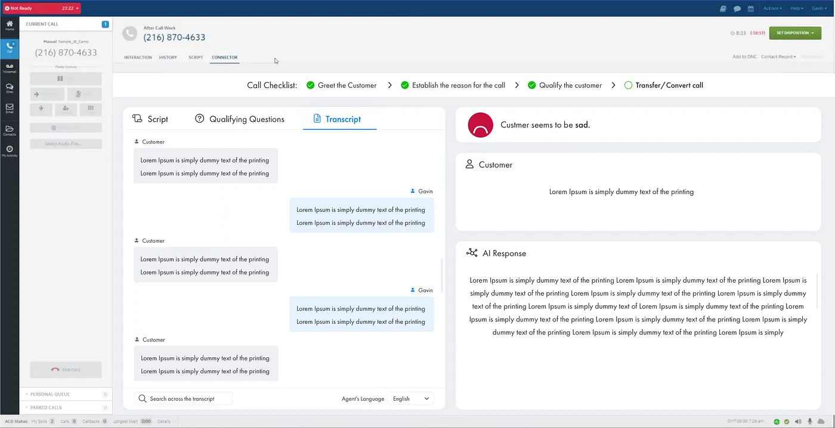The width and height of the screenshot is (835, 428).
Task: Open the Email sidebar icon
Action: point(10,108)
